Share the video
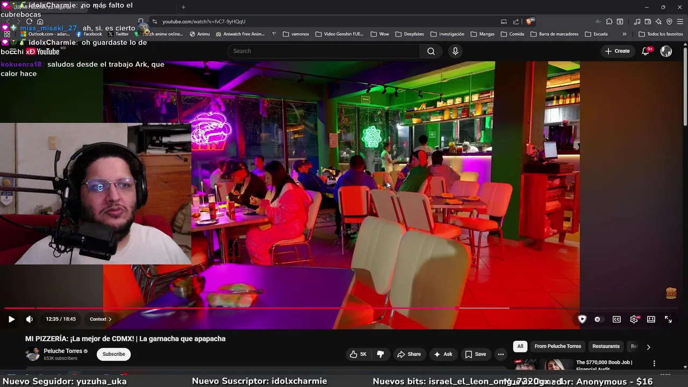This screenshot has width=688, height=387. [409, 354]
